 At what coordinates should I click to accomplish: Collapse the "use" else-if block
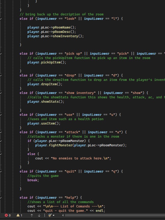click(x=1, y=115)
